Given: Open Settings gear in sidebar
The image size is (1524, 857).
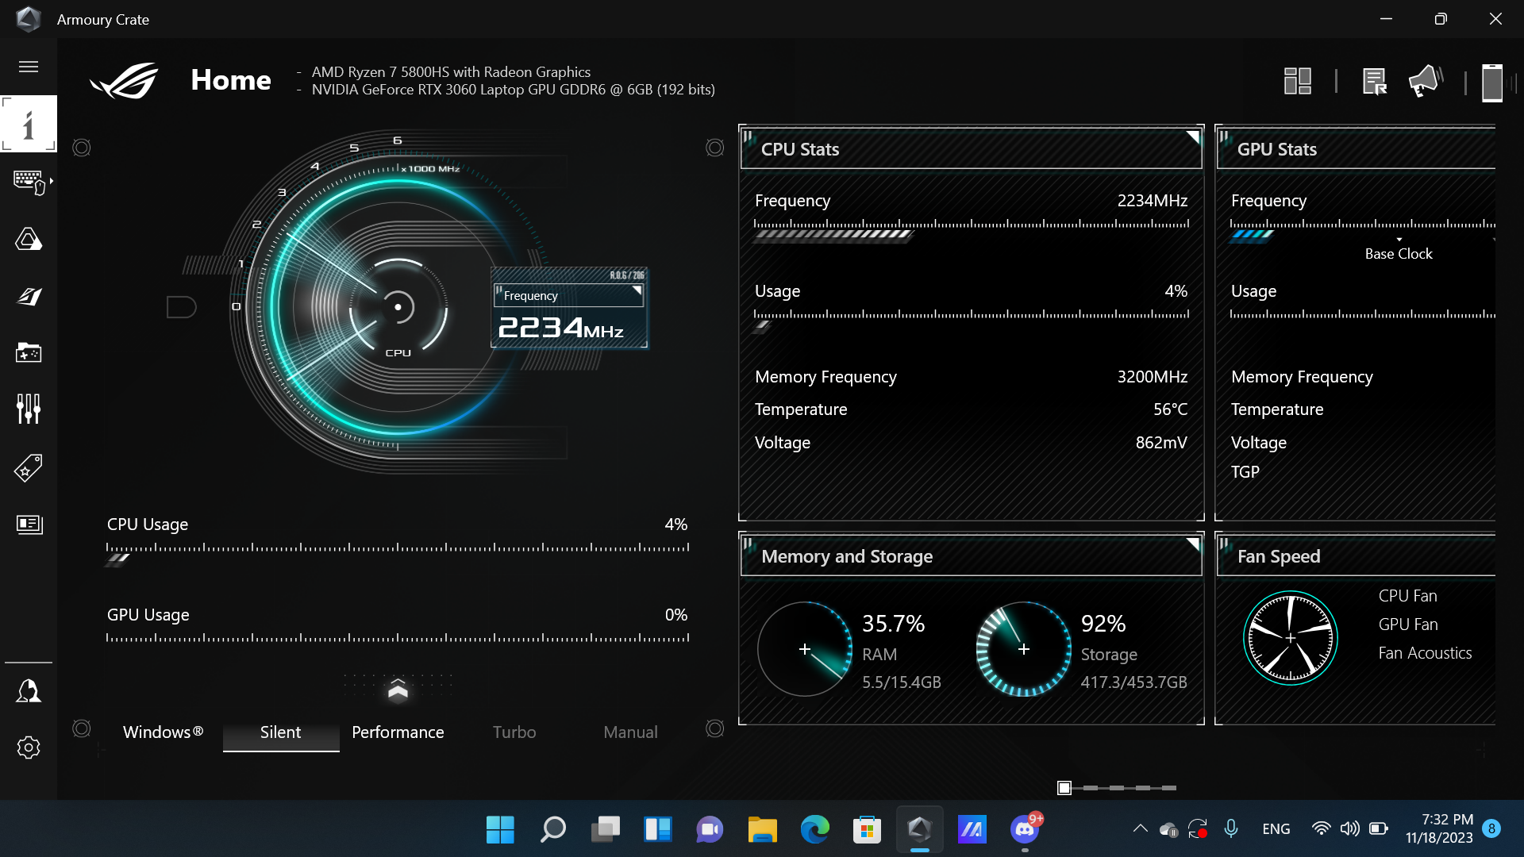Looking at the screenshot, I should pos(29,747).
